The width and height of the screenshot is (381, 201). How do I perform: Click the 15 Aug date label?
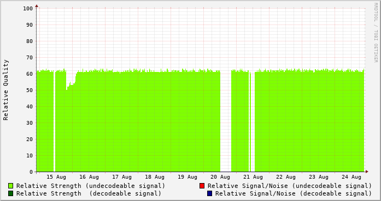[x=56, y=177]
